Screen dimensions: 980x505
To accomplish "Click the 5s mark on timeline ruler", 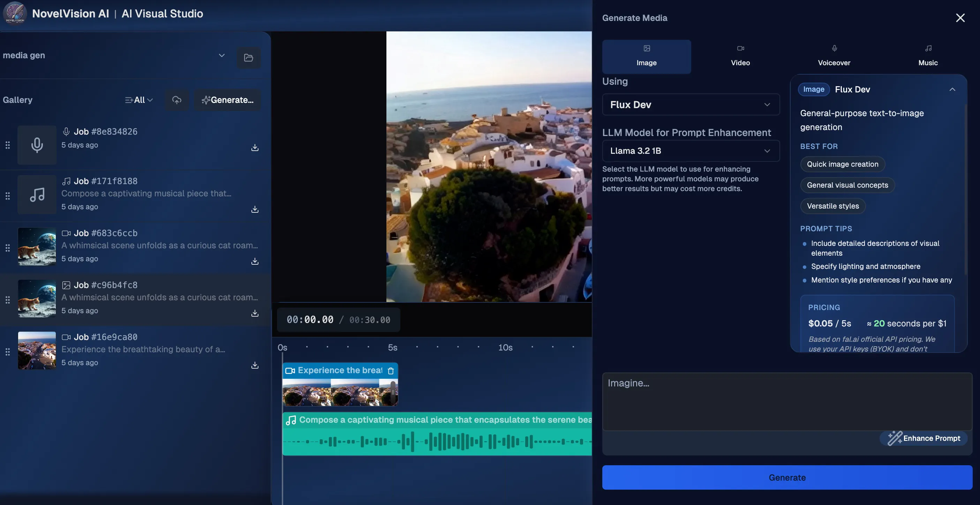I will (x=392, y=347).
